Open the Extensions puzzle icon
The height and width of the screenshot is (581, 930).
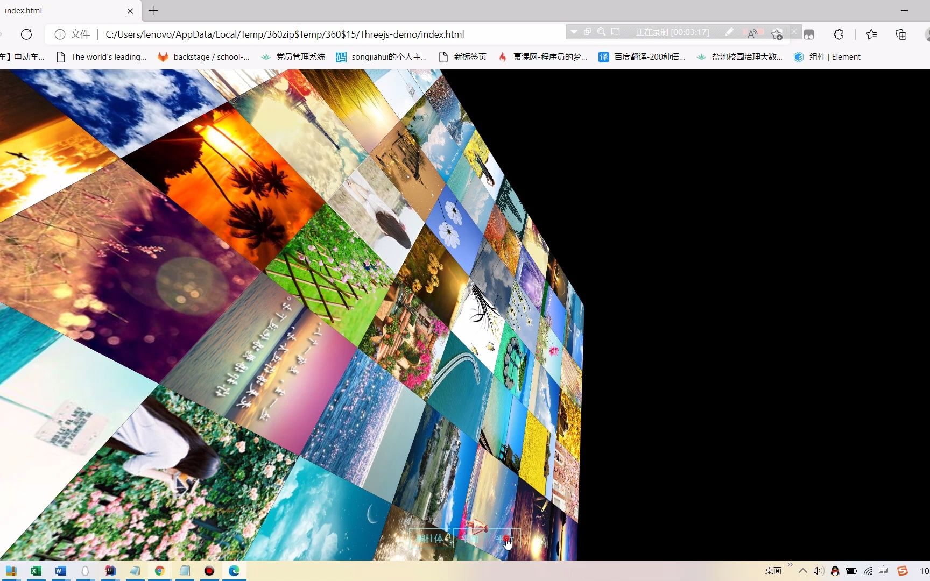coord(839,34)
